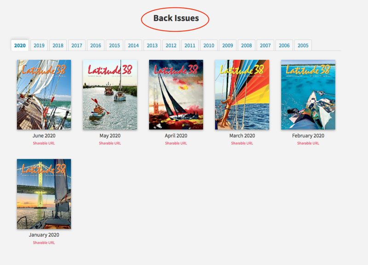Switch to the 2007 tab
This screenshot has height=265, width=368.
click(x=265, y=45)
